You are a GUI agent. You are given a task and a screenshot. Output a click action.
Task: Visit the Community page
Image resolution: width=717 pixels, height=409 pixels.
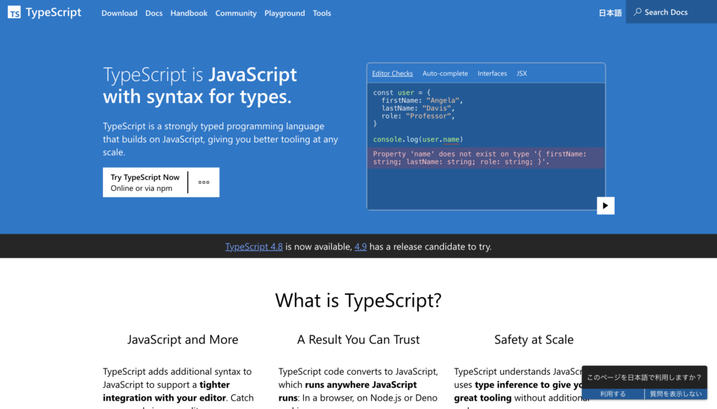[236, 13]
